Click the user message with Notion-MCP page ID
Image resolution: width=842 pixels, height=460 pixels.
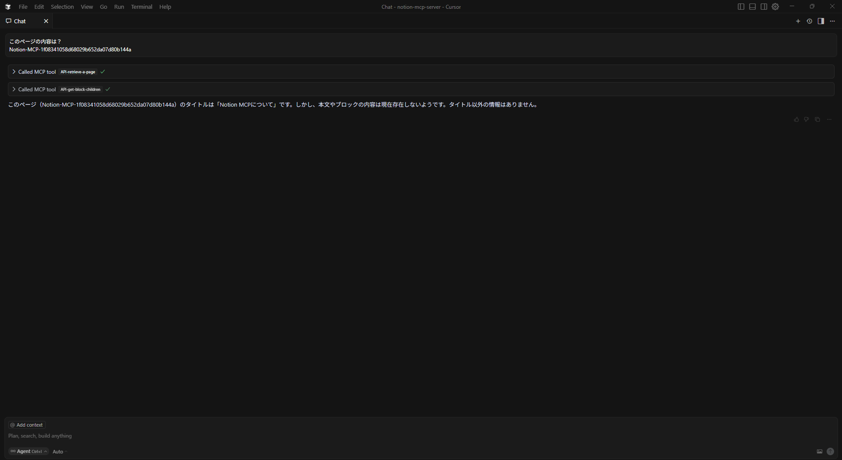click(x=421, y=45)
